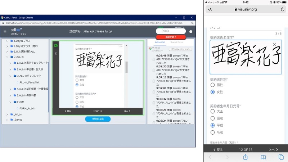The width and height of the screenshot is (288, 162).
Task: Open the FORM_ALL-in file in tree
Action: (27, 108)
